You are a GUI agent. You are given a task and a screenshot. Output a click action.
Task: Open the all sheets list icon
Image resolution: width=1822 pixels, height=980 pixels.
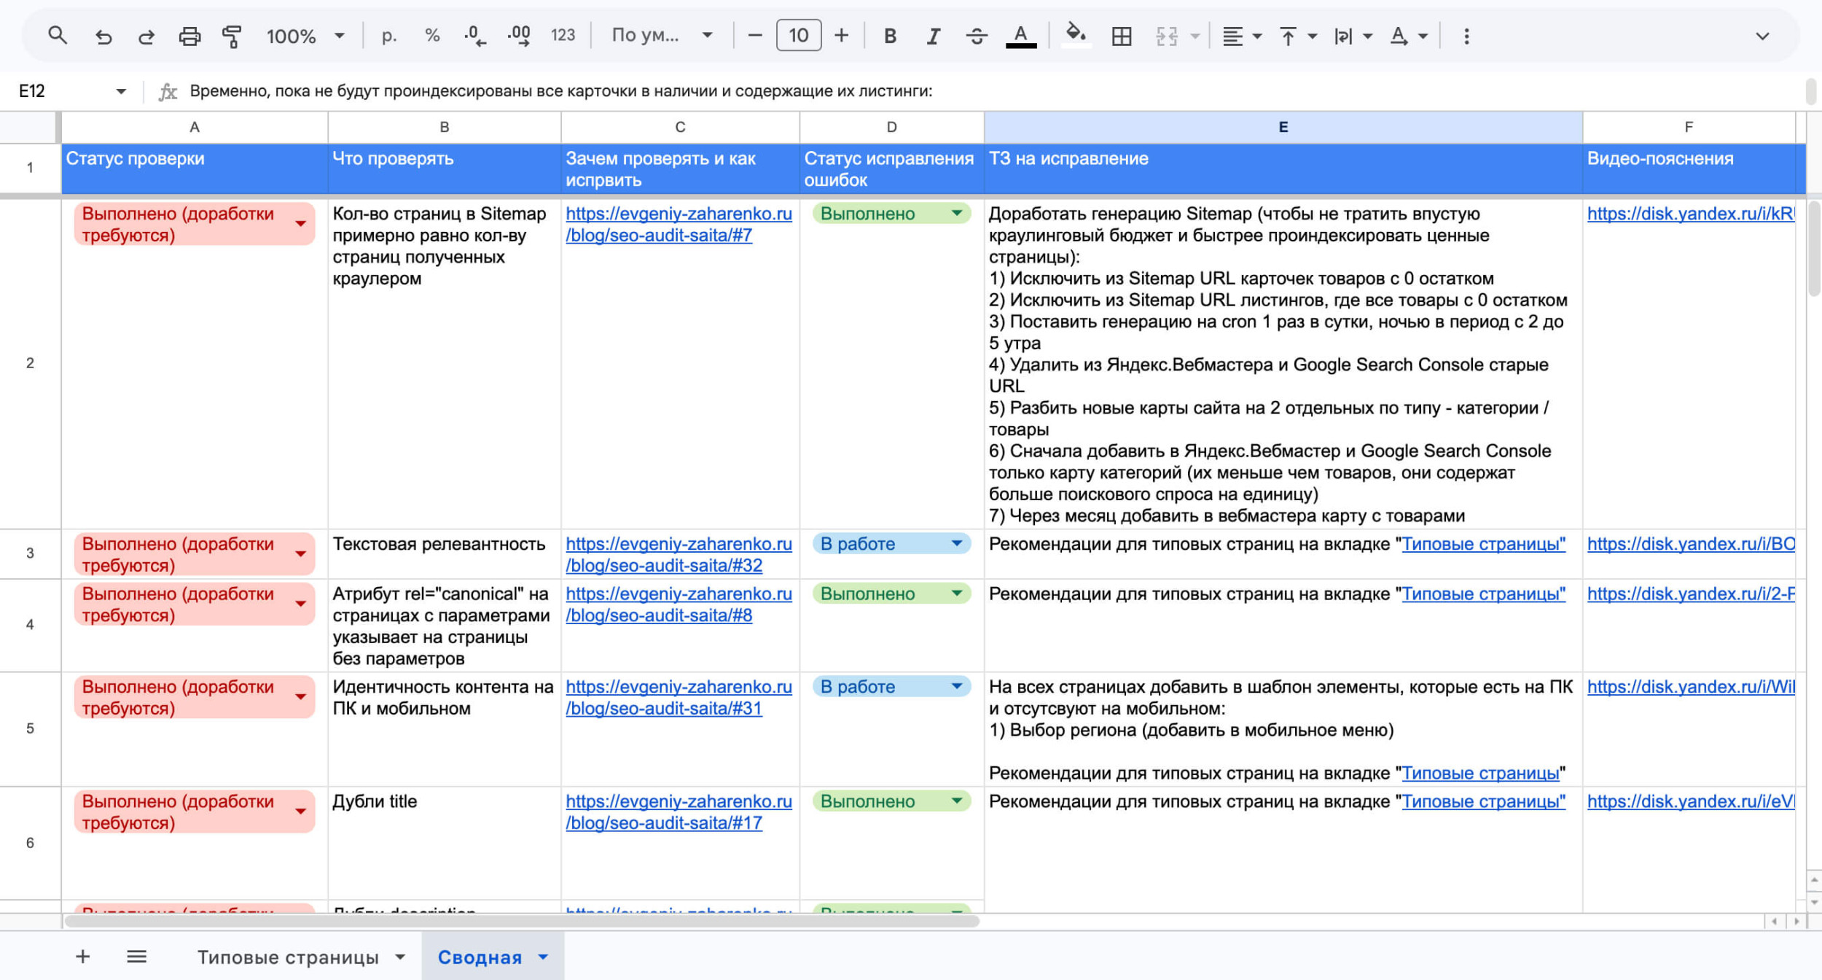click(137, 957)
